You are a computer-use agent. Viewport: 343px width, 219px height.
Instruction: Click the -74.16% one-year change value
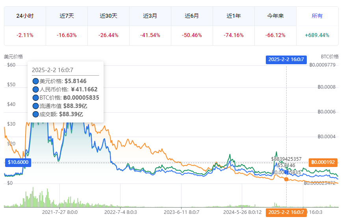click(234, 35)
